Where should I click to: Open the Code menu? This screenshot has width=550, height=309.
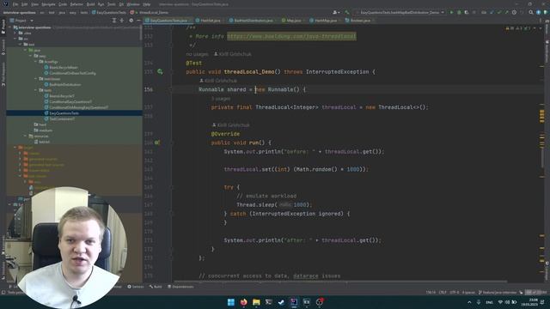click(63, 4)
